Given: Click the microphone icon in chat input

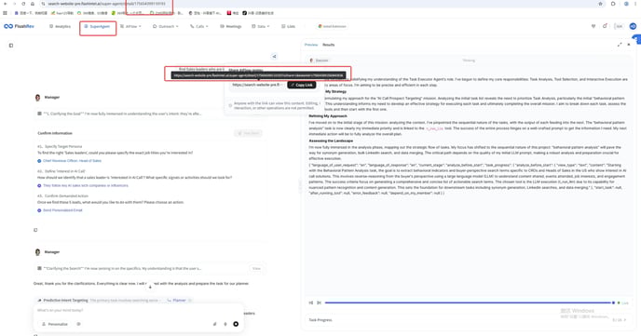Looking at the screenshot, I should coord(225,324).
